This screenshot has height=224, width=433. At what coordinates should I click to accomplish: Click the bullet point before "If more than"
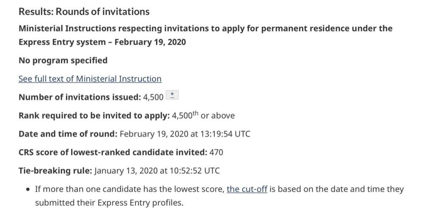click(x=27, y=189)
